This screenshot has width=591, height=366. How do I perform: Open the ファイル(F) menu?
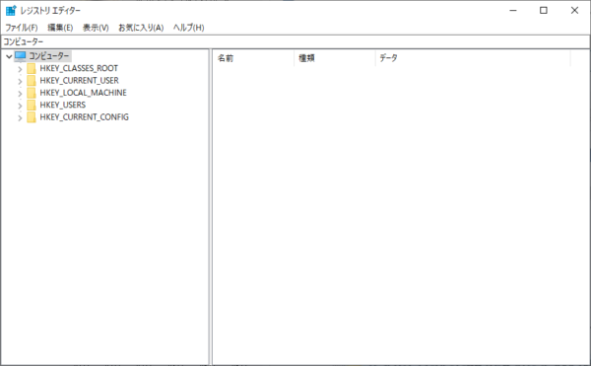click(x=22, y=28)
